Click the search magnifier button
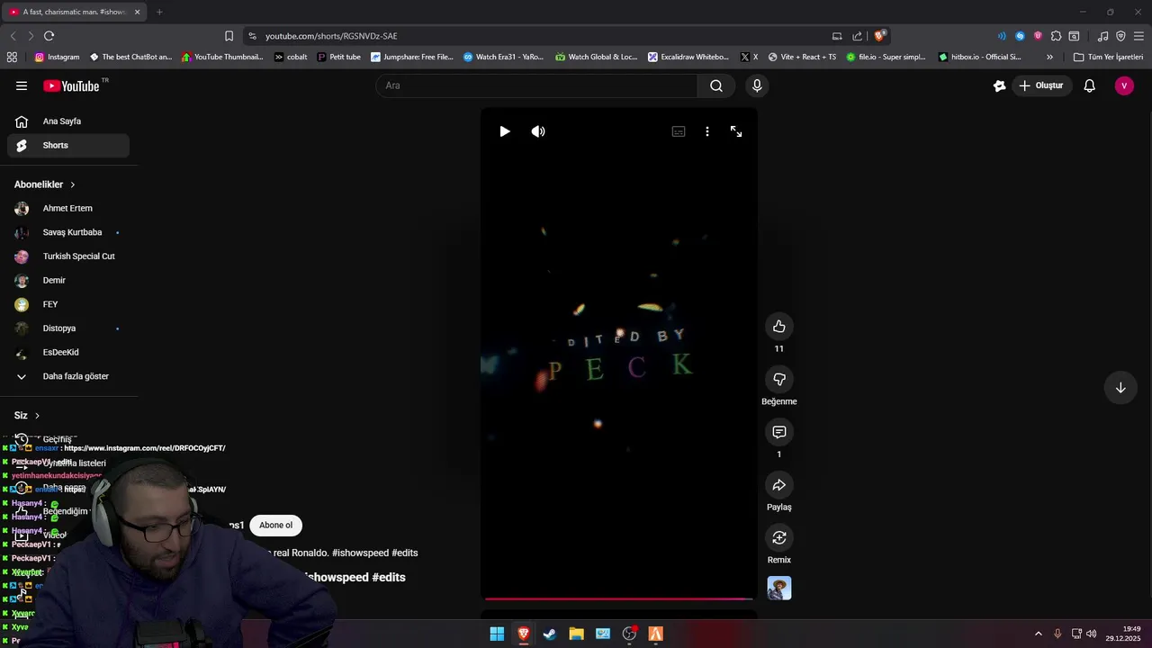The image size is (1152, 648). click(x=715, y=85)
